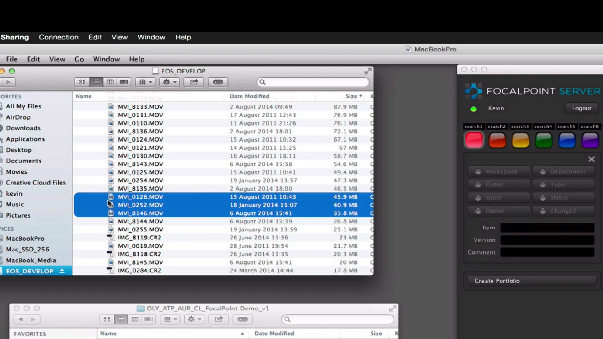Image resolution: width=603 pixels, height=339 pixels.
Task: Select Cover Flow view mode
Action: coord(123,82)
